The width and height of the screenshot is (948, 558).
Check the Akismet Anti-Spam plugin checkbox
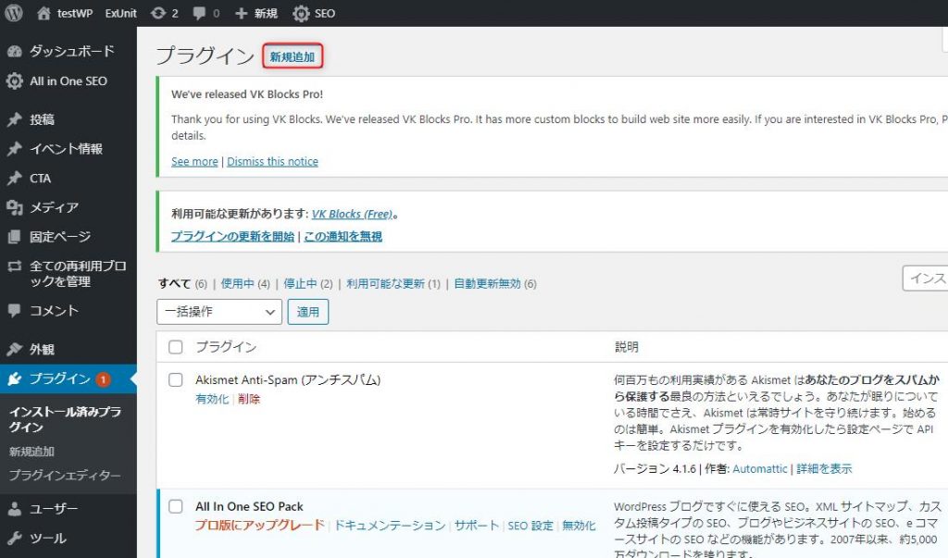pos(175,379)
